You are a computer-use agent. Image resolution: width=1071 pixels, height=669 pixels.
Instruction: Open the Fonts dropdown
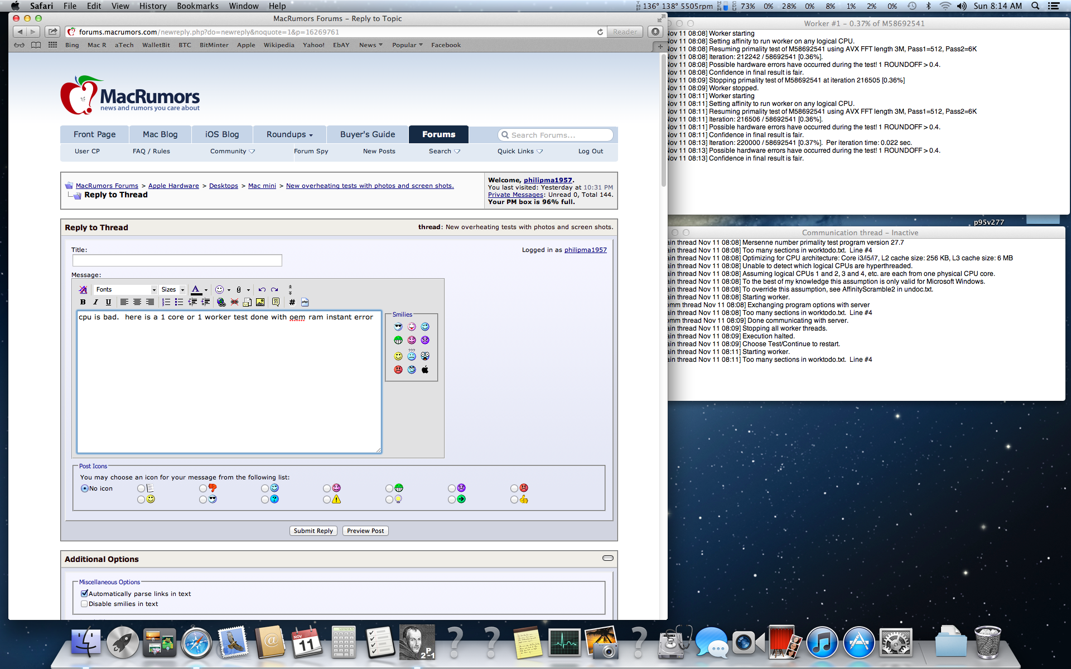(126, 289)
